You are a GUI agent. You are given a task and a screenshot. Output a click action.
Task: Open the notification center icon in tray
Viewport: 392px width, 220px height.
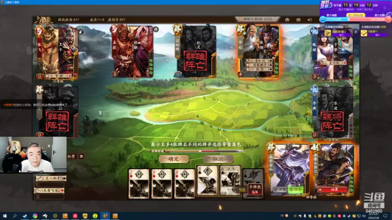tap(385, 216)
